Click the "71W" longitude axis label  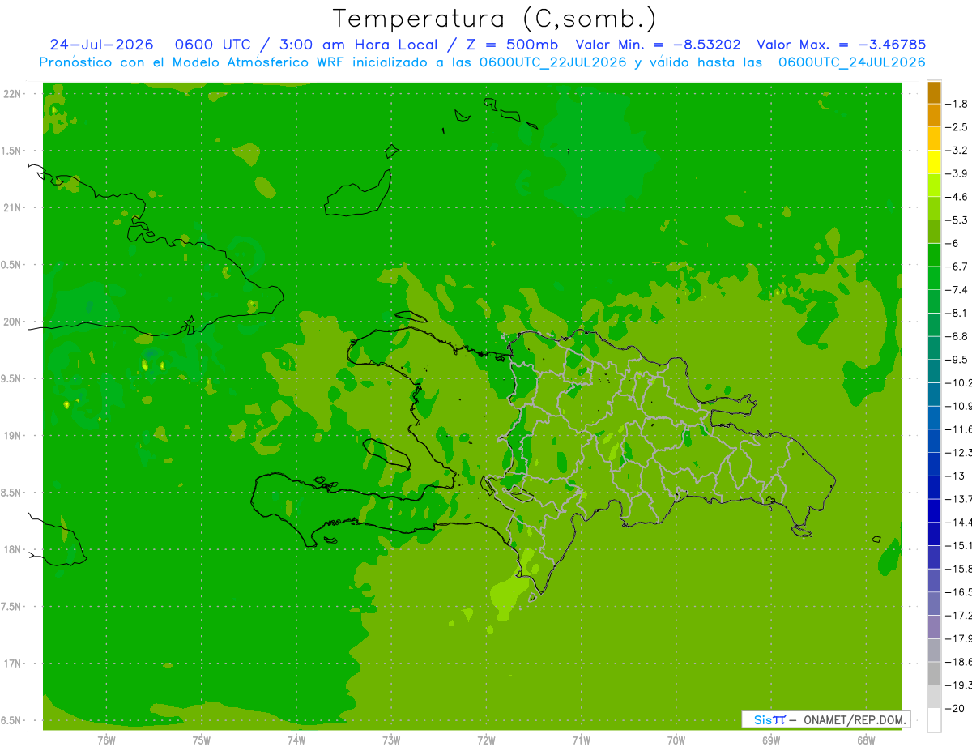tap(582, 740)
